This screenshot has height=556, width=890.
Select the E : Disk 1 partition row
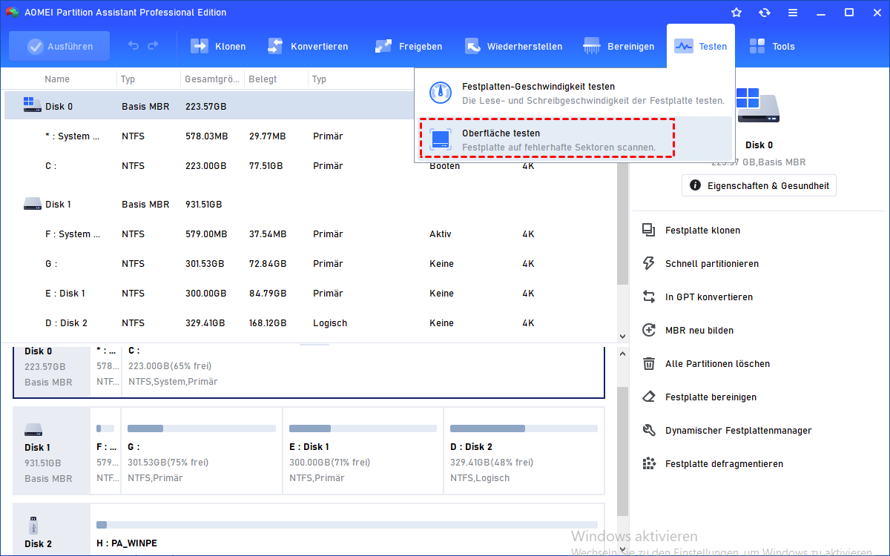click(x=310, y=294)
